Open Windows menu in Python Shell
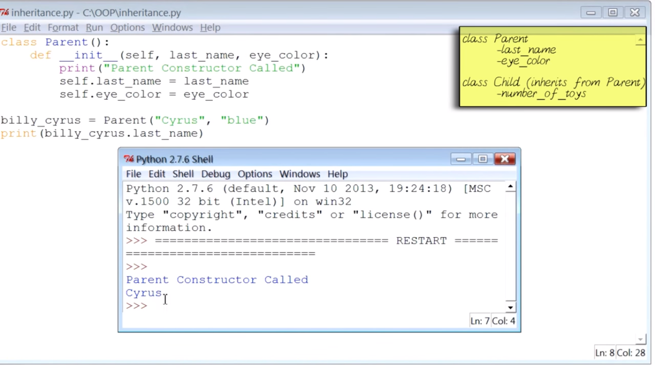The height and width of the screenshot is (368, 655). [x=300, y=174]
